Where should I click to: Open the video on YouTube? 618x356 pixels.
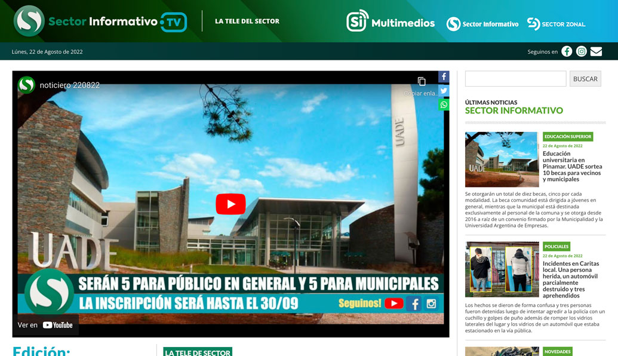tap(46, 325)
